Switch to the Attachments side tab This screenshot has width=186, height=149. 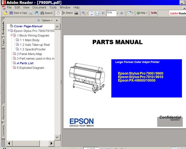[x=3, y=113]
